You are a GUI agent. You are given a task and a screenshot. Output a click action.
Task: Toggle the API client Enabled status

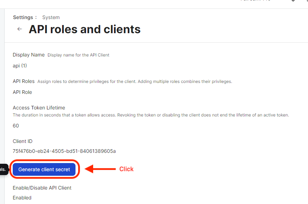coord(22,198)
